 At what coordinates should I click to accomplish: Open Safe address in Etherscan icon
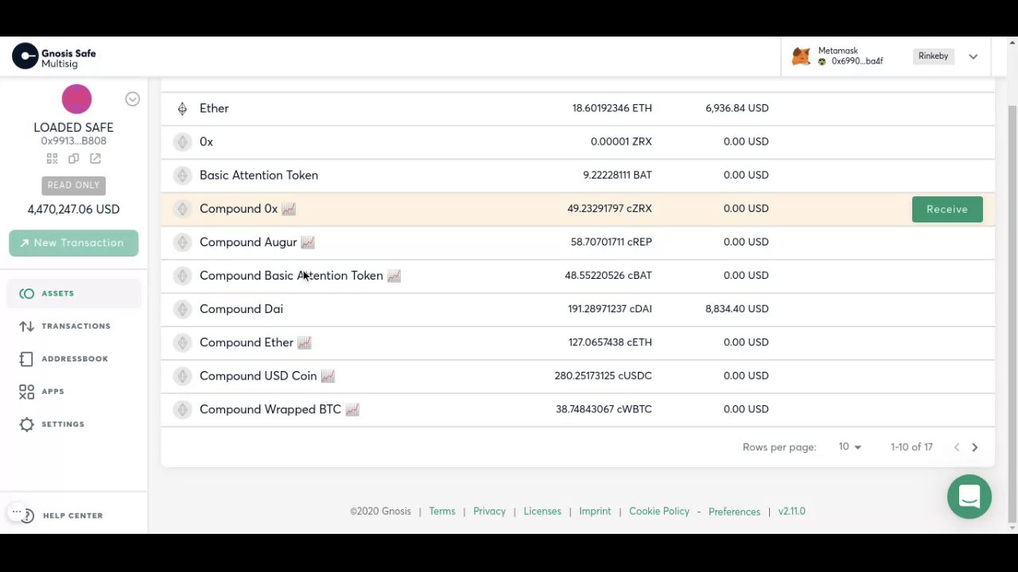95,159
